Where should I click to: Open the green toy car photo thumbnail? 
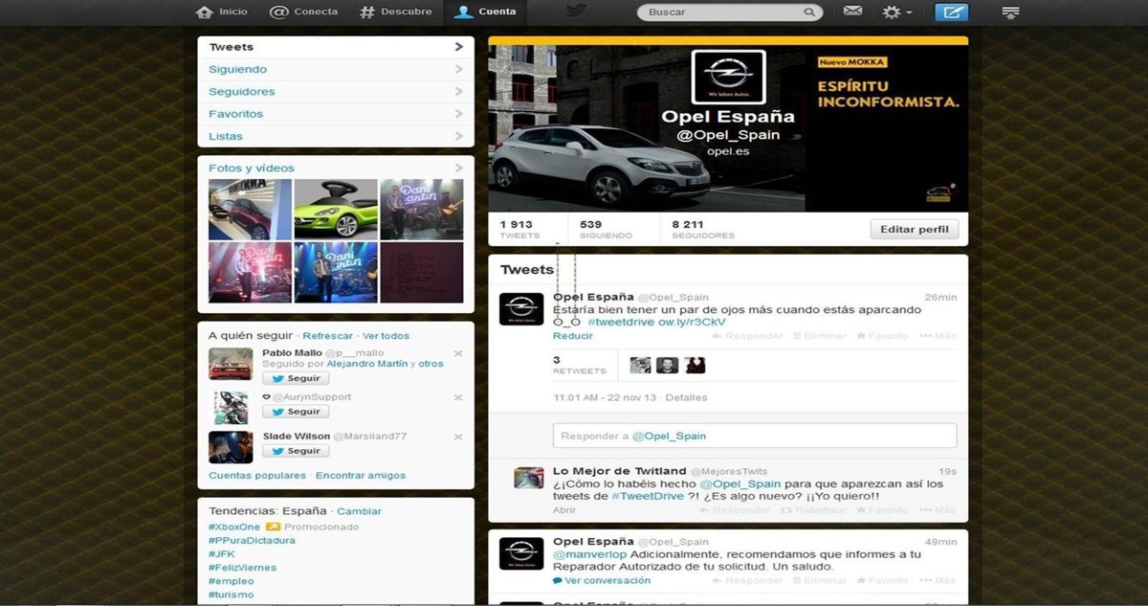(336, 209)
